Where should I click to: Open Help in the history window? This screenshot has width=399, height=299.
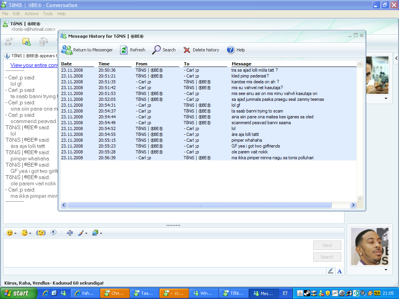(236, 50)
